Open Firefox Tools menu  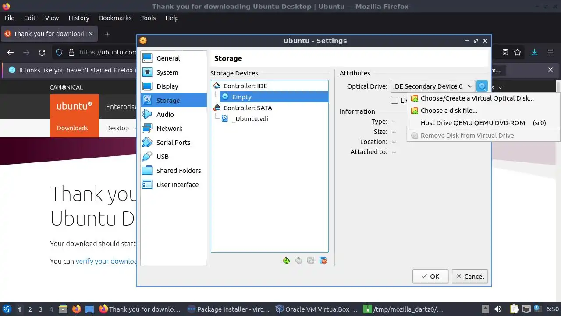pos(148,18)
